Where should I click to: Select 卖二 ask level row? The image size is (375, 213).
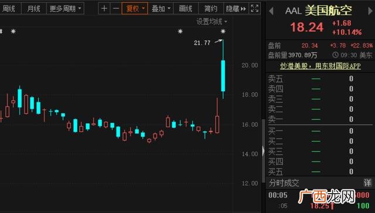click(x=321, y=109)
